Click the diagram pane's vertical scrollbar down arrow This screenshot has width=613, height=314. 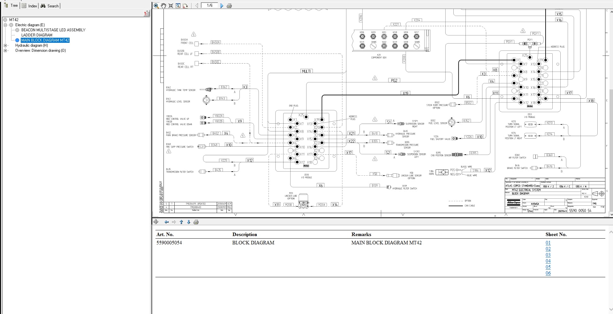(x=611, y=215)
